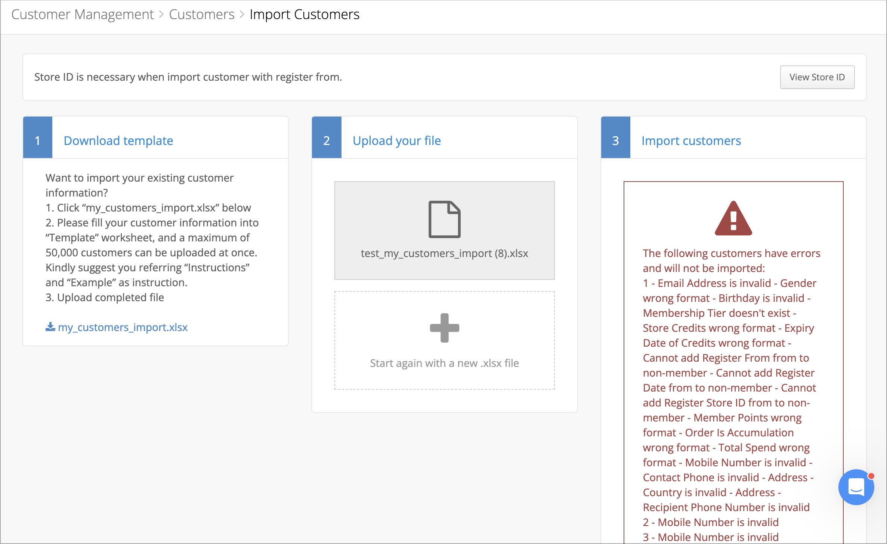Click the '3. Upload completed file' instruction
Image resolution: width=887 pixels, height=544 pixels.
coord(105,297)
